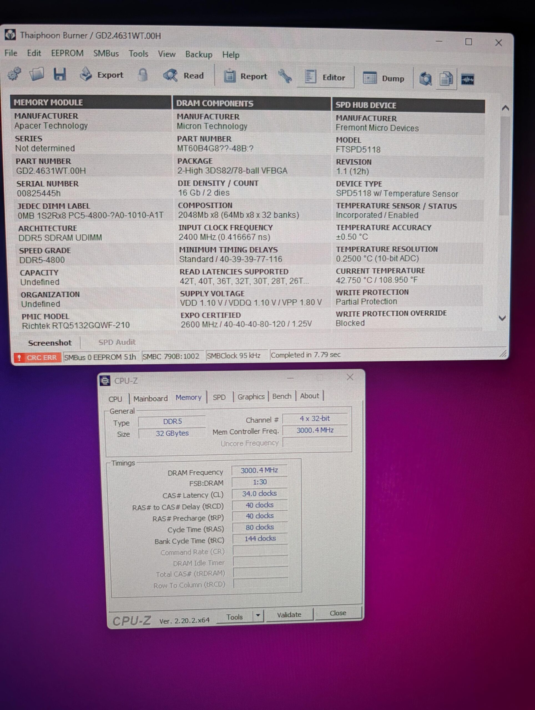Select the Mainboard tab in CPU-Z
Screen dimensions: 535x710
pos(150,399)
